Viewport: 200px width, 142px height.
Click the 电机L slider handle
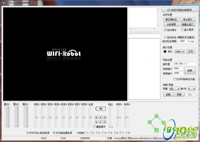[x=119, y=117]
